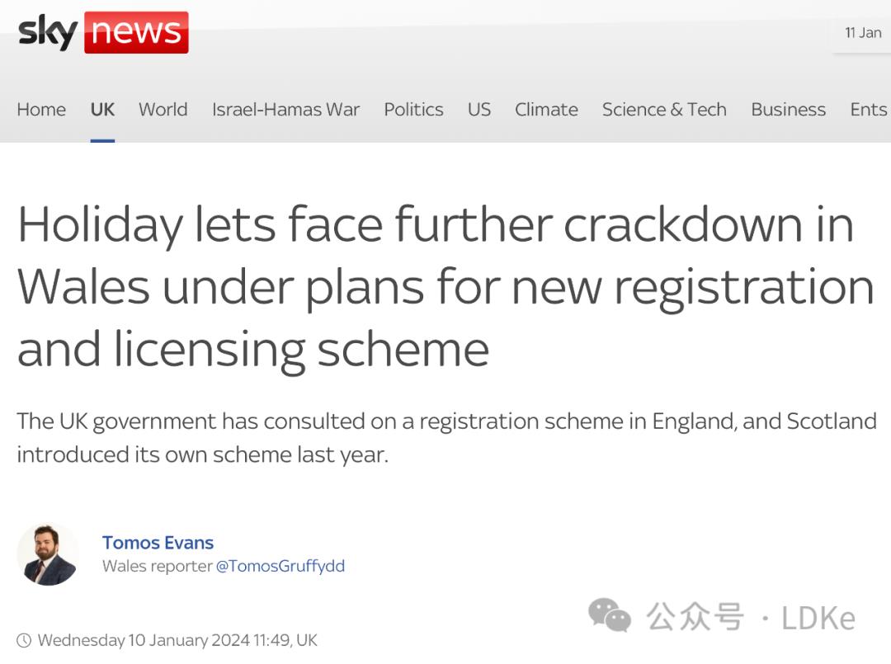Image resolution: width=891 pixels, height=664 pixels.
Task: Go to Science & Tech news
Action: (x=664, y=110)
